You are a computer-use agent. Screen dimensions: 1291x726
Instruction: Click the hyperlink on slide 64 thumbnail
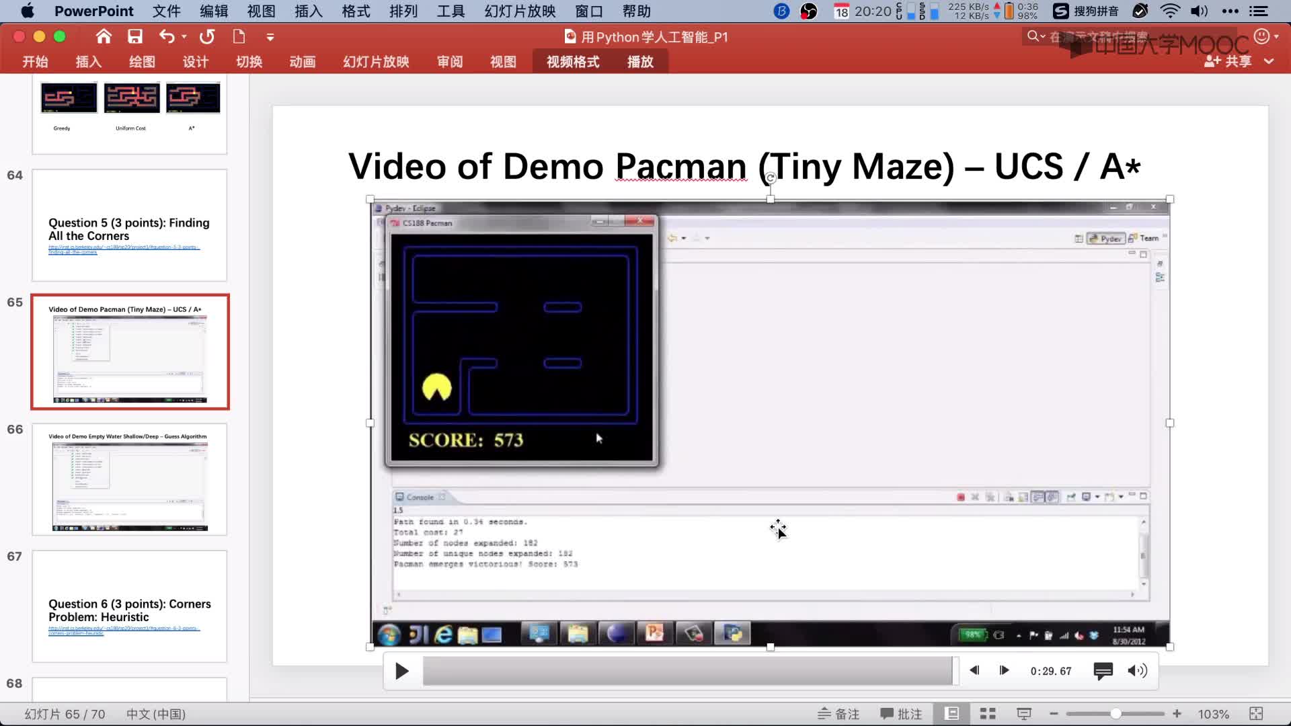124,249
